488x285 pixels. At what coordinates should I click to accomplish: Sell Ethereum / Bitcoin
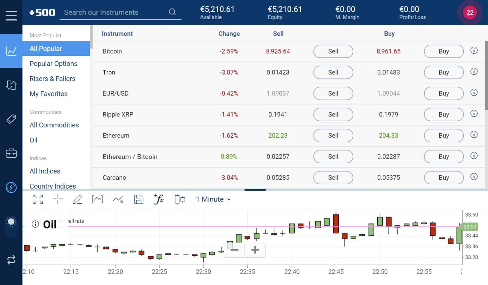coord(333,157)
